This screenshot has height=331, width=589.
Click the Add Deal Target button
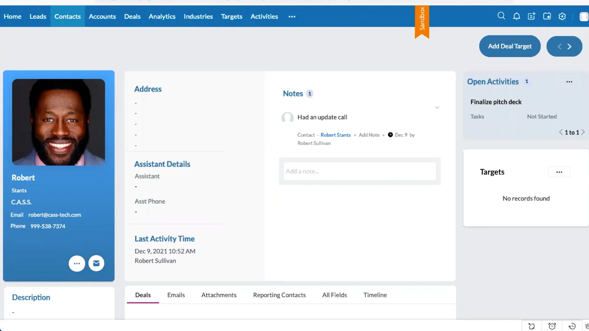(510, 46)
